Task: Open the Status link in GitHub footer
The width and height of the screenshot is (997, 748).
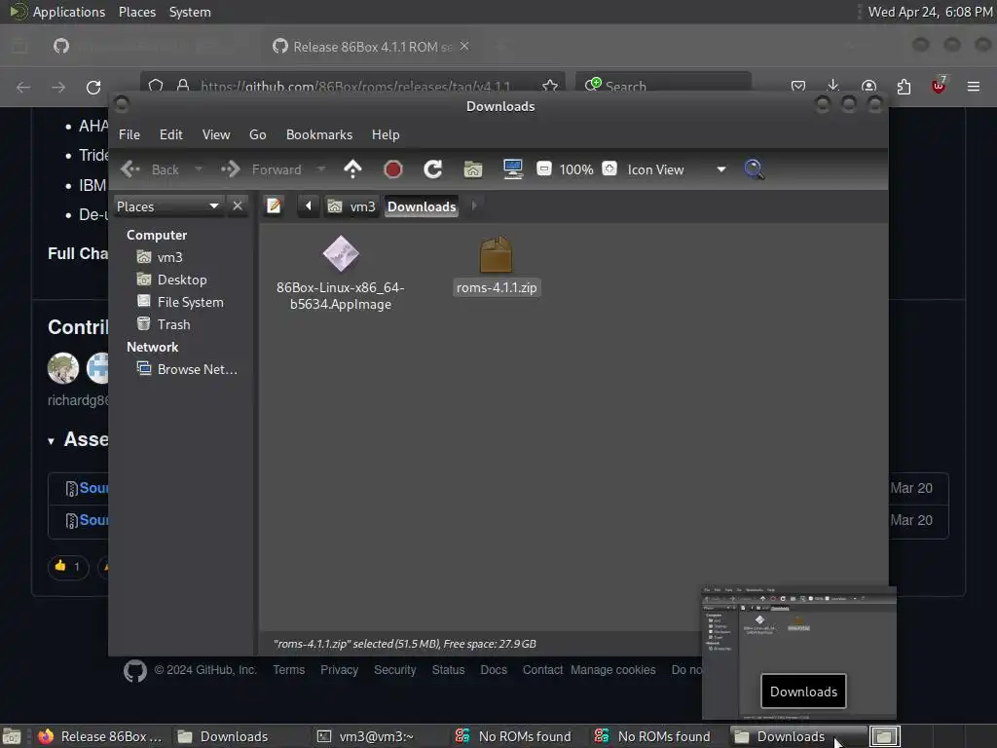Action: tap(448, 670)
